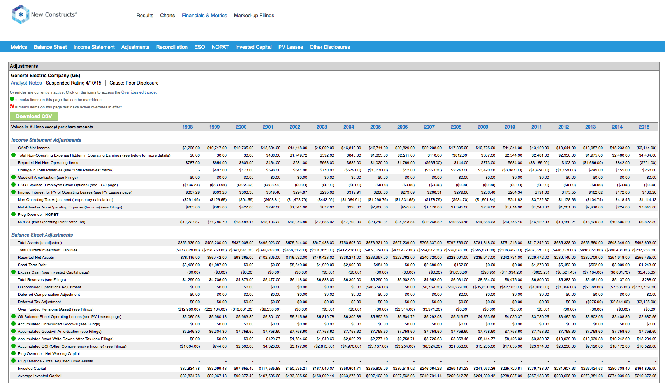This screenshot has height=383, width=665.
Task: Click the Invested Capital row label
Action: tap(32, 369)
